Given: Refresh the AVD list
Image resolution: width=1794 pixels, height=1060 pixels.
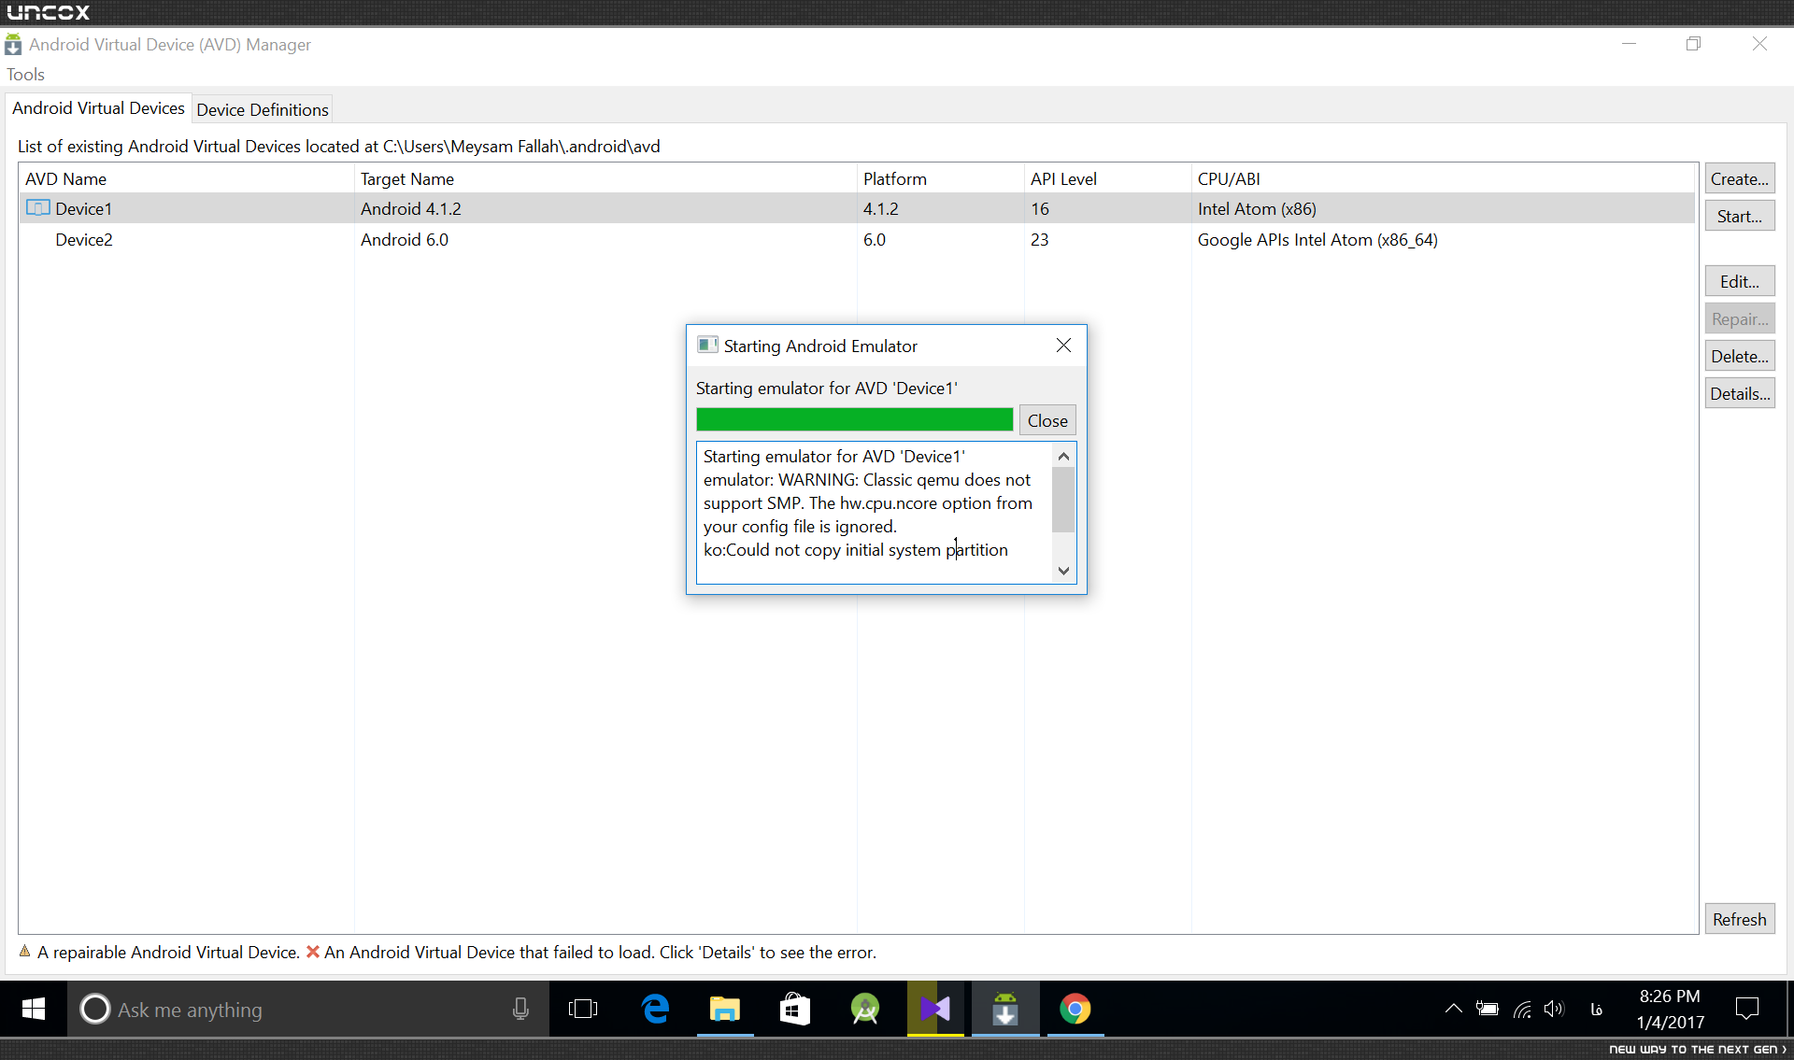Looking at the screenshot, I should 1739,919.
